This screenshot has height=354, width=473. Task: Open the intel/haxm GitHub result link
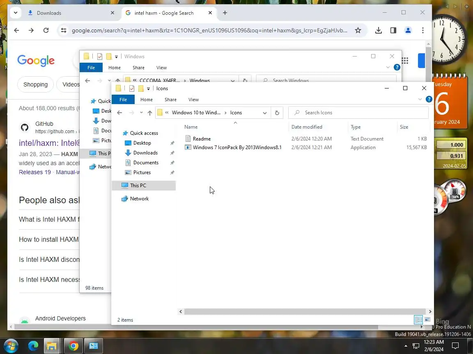(x=49, y=143)
